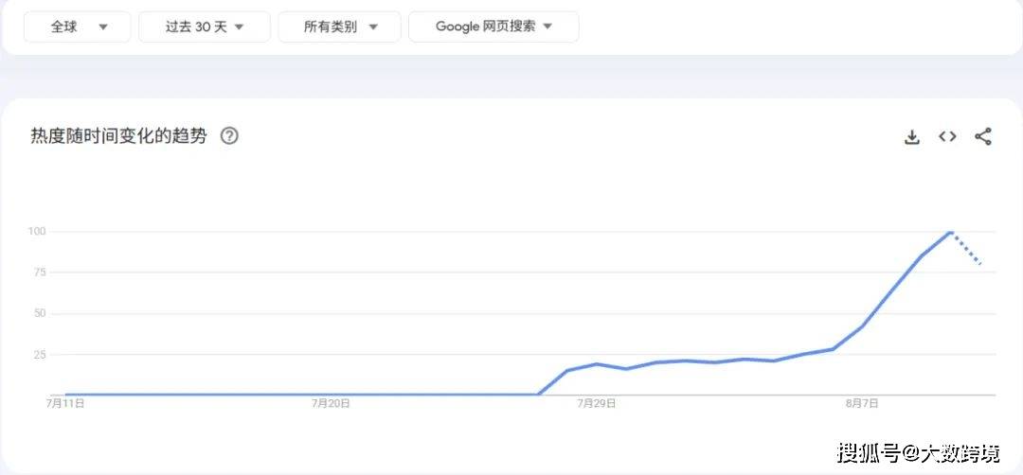Screen dimensions: 1023x475
Task: Open the 所有类别 category dropdown
Action: click(x=339, y=26)
